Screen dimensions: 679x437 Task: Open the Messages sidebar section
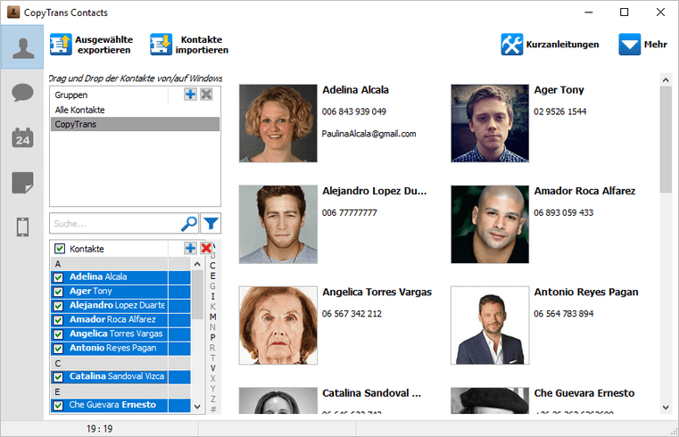click(x=22, y=93)
